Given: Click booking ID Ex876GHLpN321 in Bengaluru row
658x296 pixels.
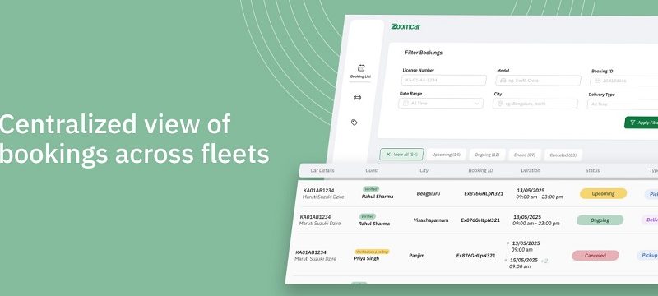Looking at the screenshot, I should tap(484, 194).
